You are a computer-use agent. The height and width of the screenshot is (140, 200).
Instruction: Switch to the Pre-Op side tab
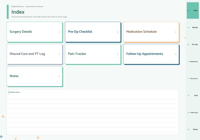[x=193, y=44]
